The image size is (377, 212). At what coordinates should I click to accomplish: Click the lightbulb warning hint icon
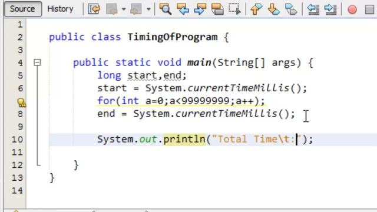[x=21, y=102]
